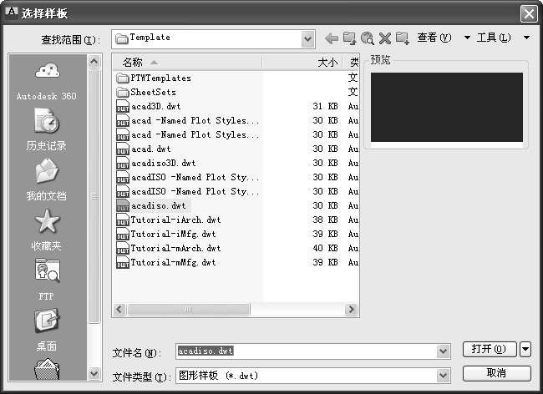Select the acadiso3D.dwt file
The image size is (543, 394).
(x=163, y=164)
